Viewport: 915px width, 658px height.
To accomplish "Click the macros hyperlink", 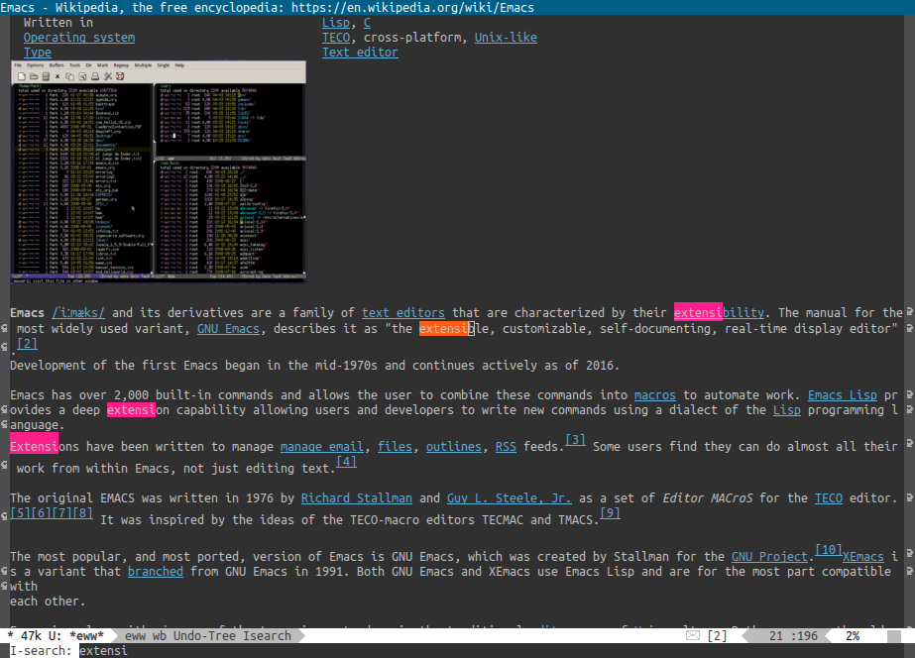I will tap(654, 395).
